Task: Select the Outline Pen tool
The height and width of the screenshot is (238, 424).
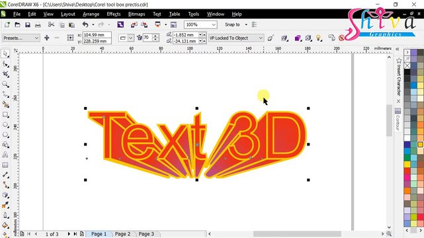Action: pyautogui.click(x=5, y=216)
